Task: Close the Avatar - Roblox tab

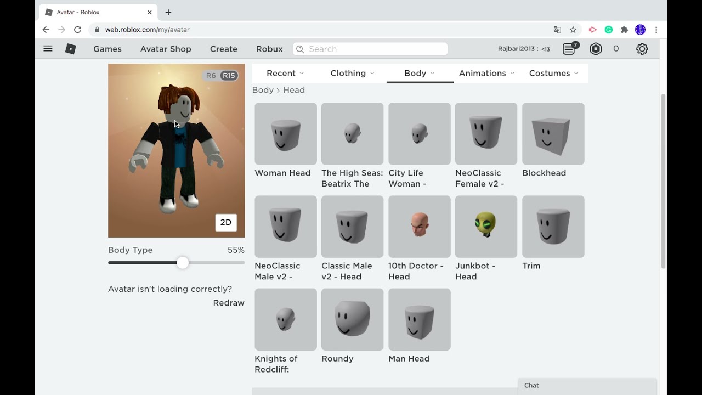Action: pyautogui.click(x=149, y=12)
